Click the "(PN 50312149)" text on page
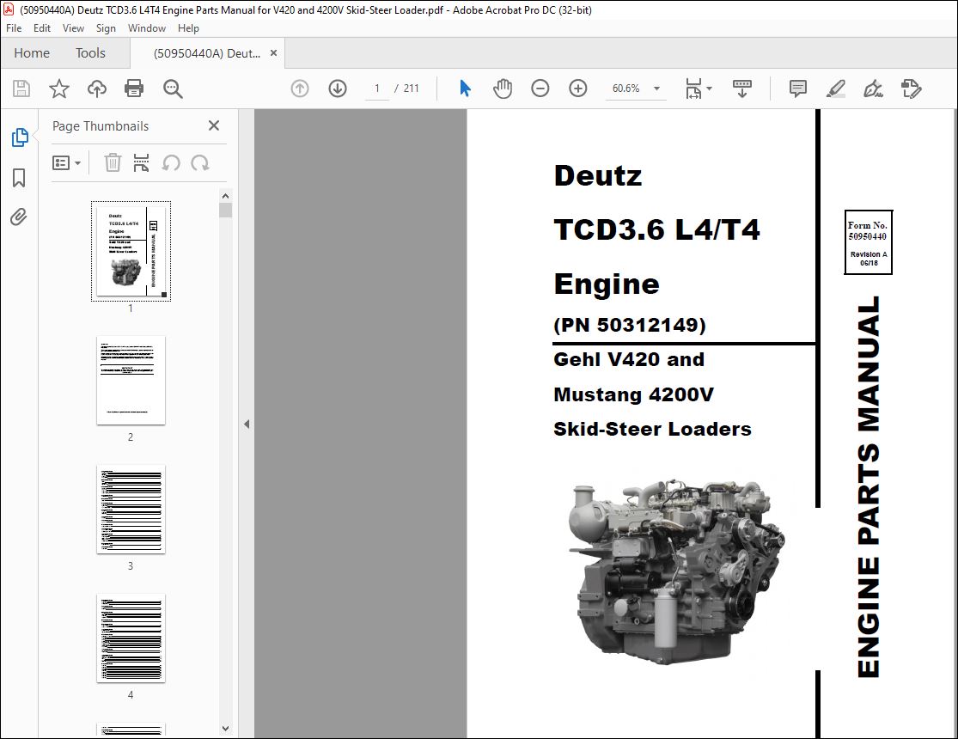 pyautogui.click(x=629, y=325)
